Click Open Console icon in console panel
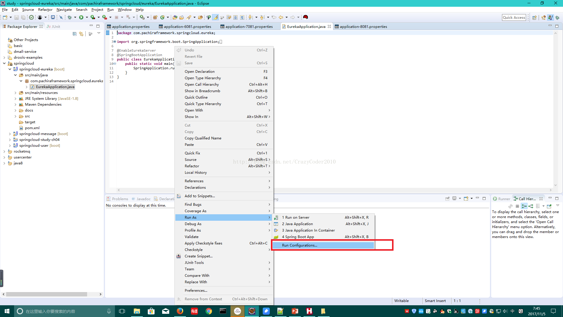Image resolution: width=563 pixels, height=317 pixels. tap(466, 198)
